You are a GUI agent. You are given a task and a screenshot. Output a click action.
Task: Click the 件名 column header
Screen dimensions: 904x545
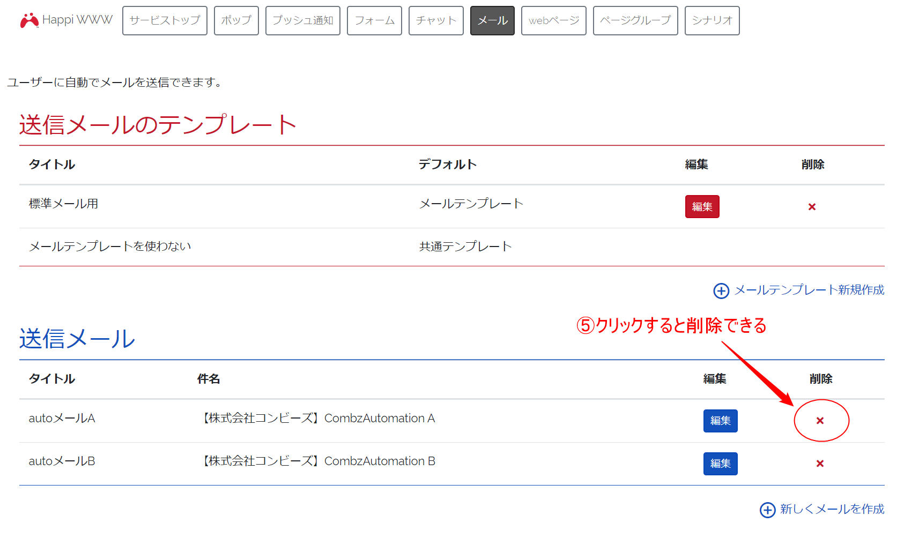coord(209,379)
